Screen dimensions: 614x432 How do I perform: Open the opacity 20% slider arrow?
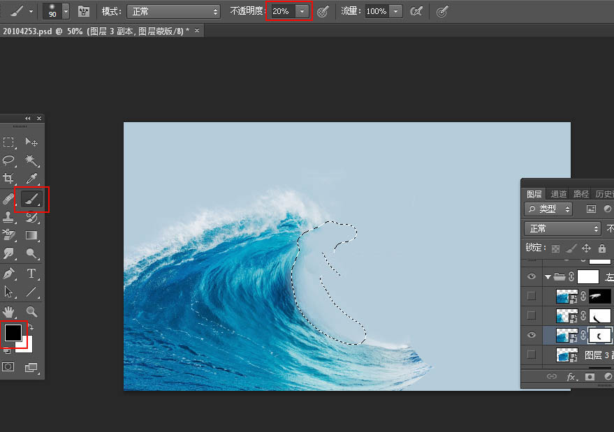click(x=302, y=12)
